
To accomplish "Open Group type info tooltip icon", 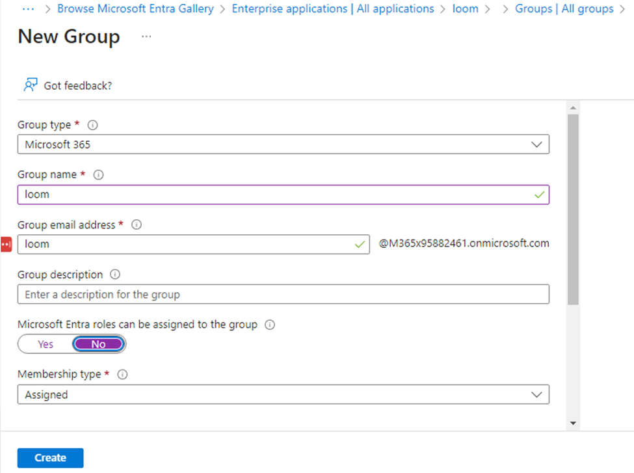I will (x=92, y=125).
